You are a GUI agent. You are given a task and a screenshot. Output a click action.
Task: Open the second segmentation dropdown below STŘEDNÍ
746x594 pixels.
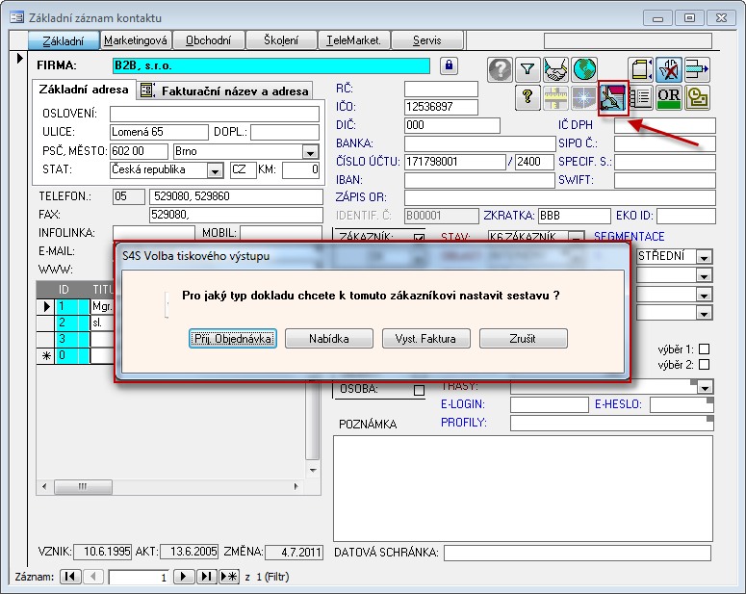click(704, 275)
